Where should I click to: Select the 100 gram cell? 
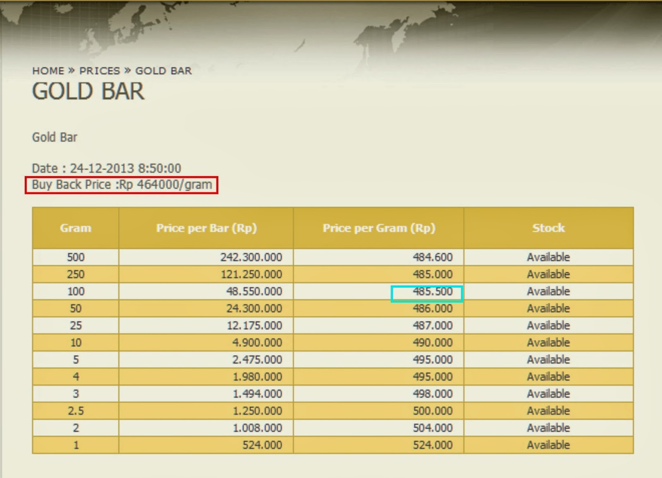pyautogui.click(x=76, y=291)
